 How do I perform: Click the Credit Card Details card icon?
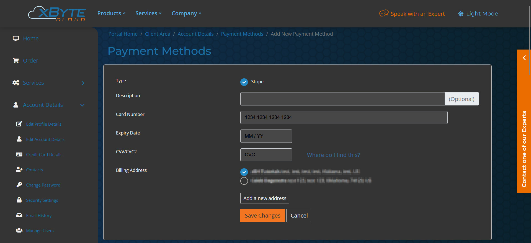pos(19,154)
